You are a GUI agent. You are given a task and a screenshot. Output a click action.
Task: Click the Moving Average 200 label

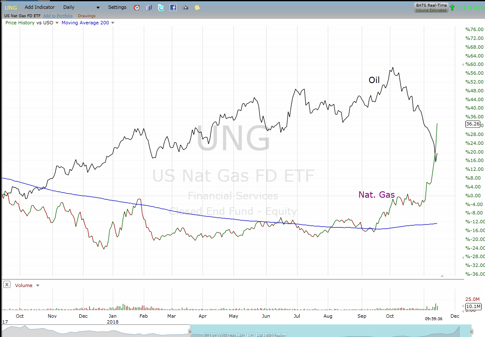[86, 23]
